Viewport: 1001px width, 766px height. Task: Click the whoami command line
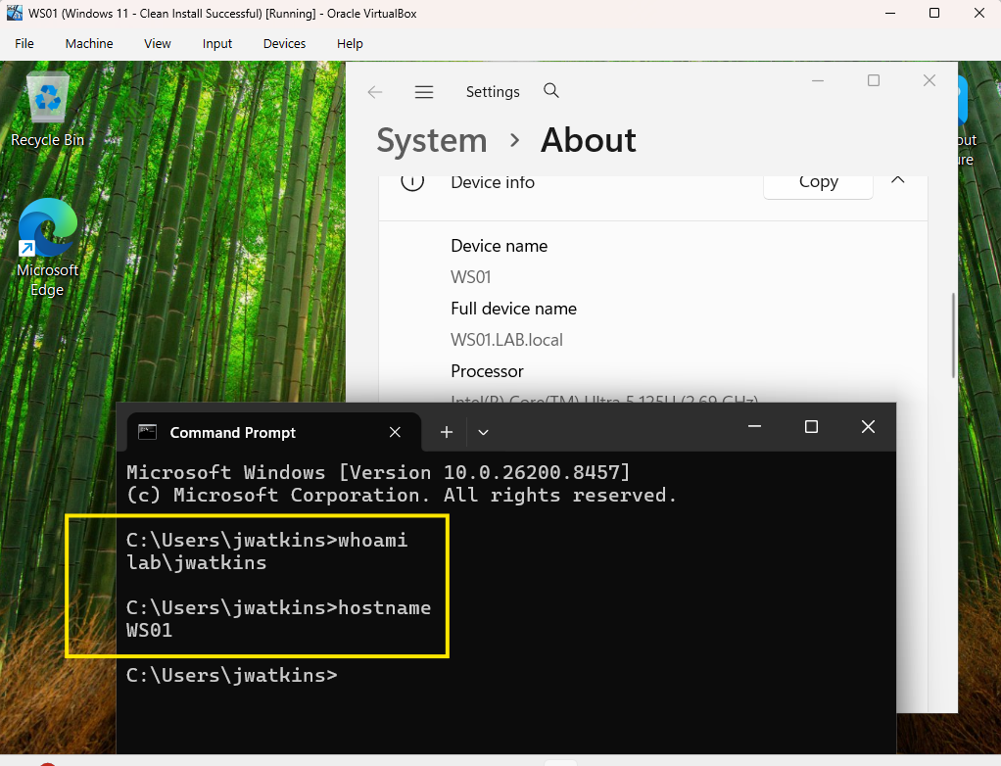tap(266, 540)
